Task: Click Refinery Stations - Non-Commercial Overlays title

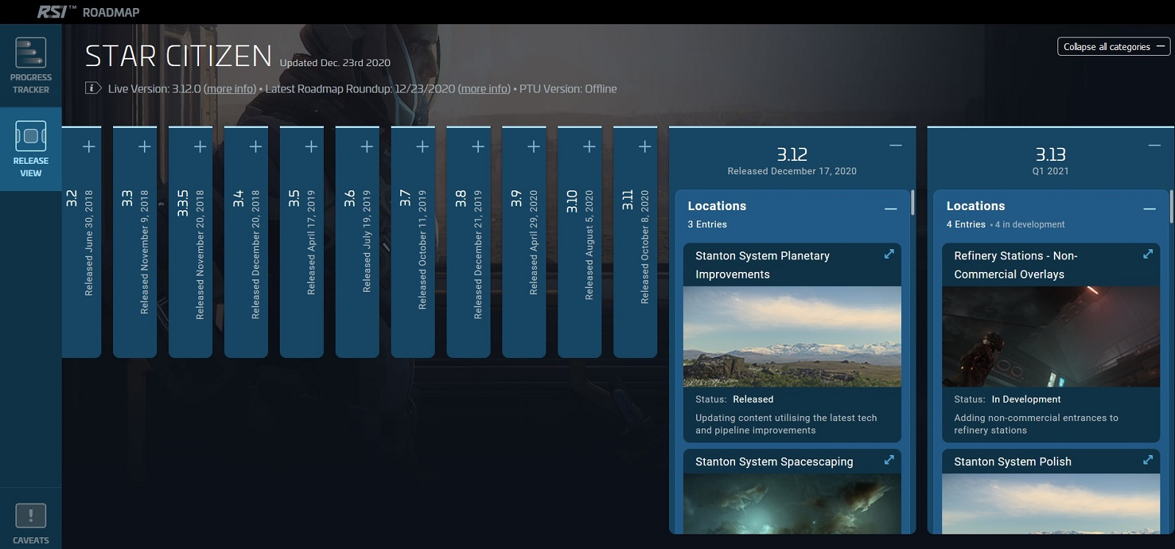Action: 1016,265
